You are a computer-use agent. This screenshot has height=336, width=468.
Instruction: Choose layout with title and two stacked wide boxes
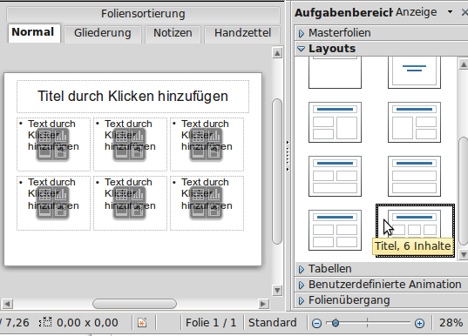(x=414, y=176)
